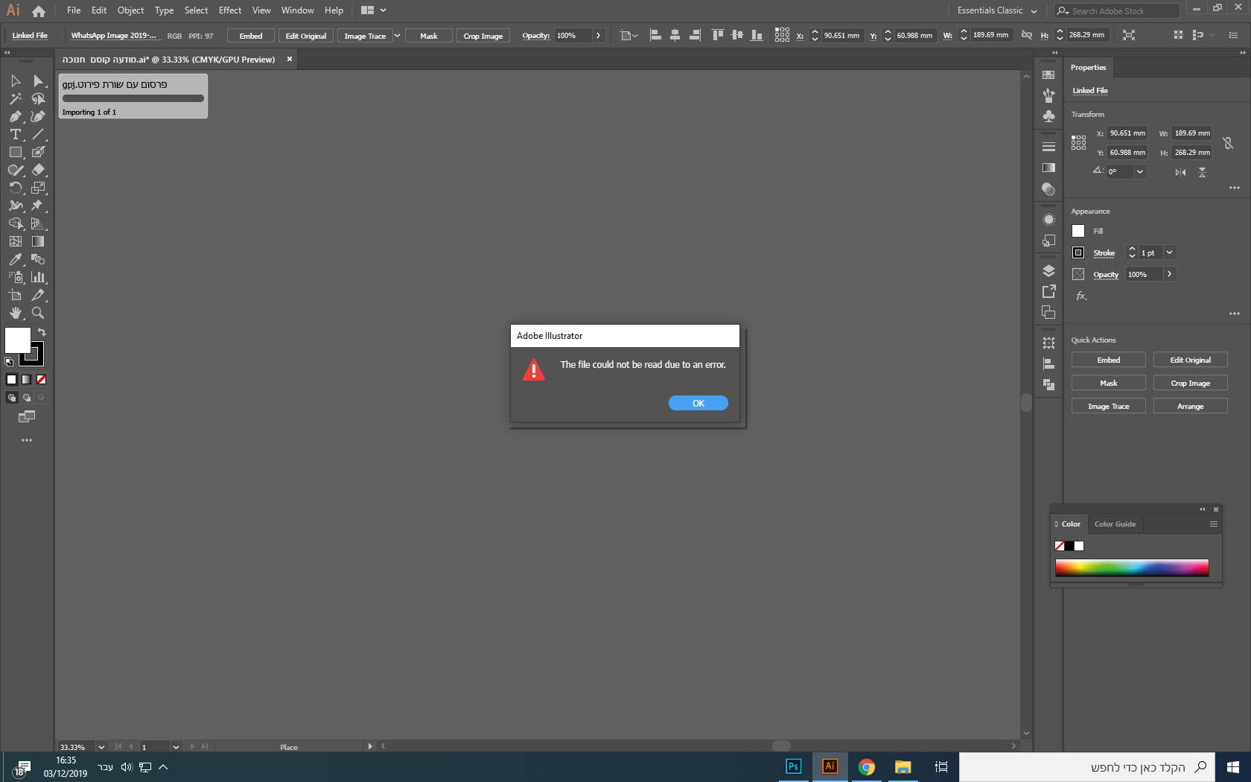
Task: Click the Fill swatch in Appearance
Action: 1078,231
